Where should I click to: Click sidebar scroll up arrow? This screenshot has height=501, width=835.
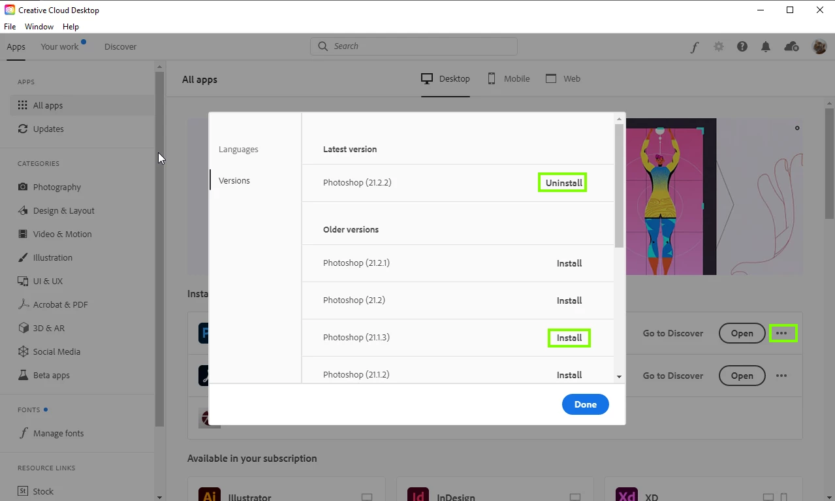click(x=159, y=66)
